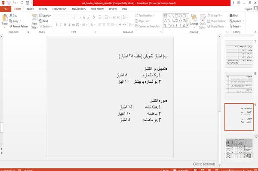Select slide 10 thumbnail

point(239,148)
